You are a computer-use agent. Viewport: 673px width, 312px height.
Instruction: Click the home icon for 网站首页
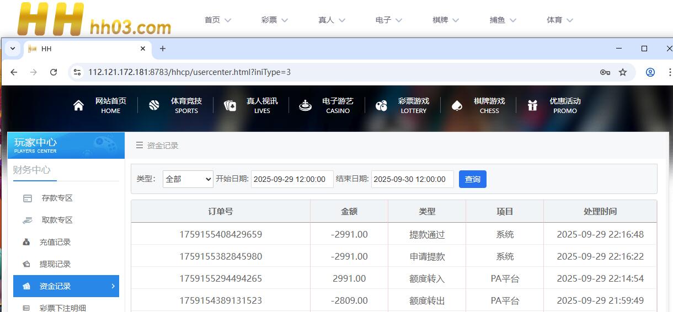(x=78, y=106)
